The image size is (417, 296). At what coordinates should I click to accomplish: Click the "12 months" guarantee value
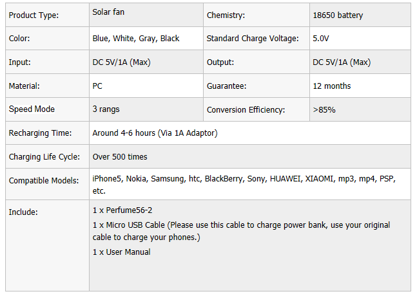click(x=332, y=86)
